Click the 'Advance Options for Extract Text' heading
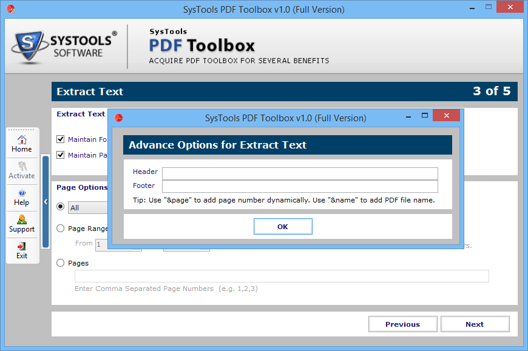This screenshot has height=351, width=528. (217, 145)
